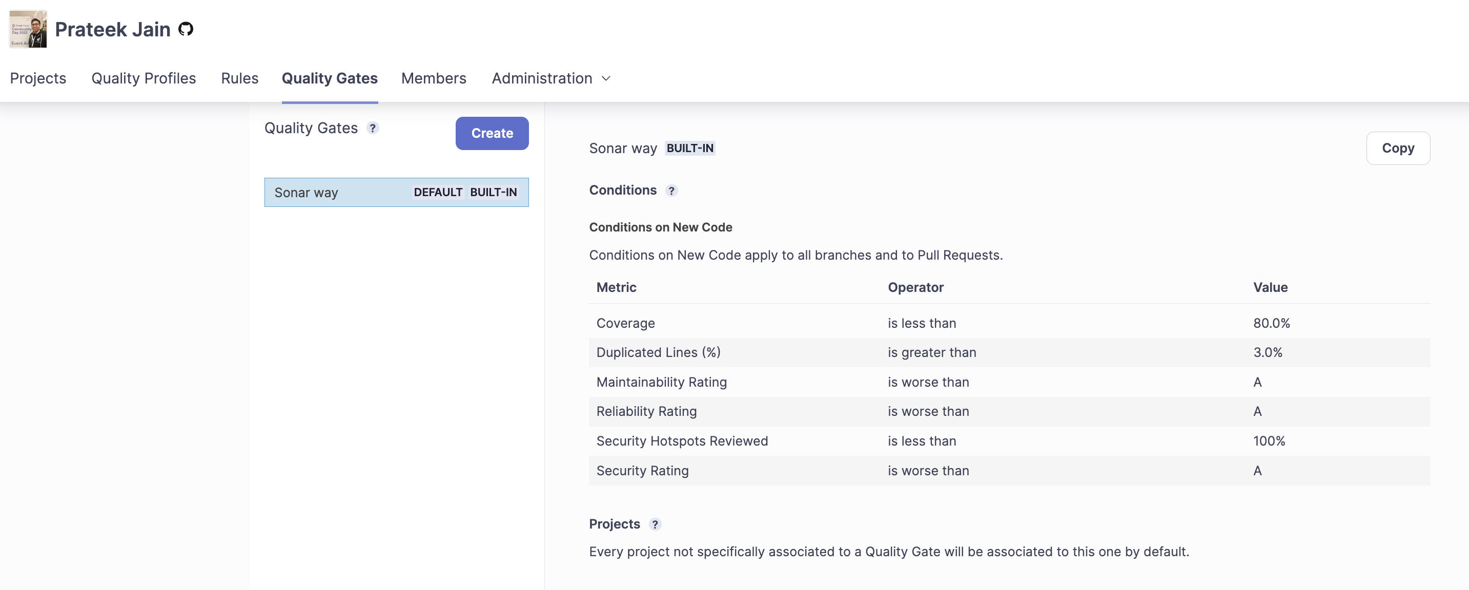This screenshot has height=590, width=1469.
Task: Click the GitHub icon beside Prateek Jain
Action: [186, 29]
